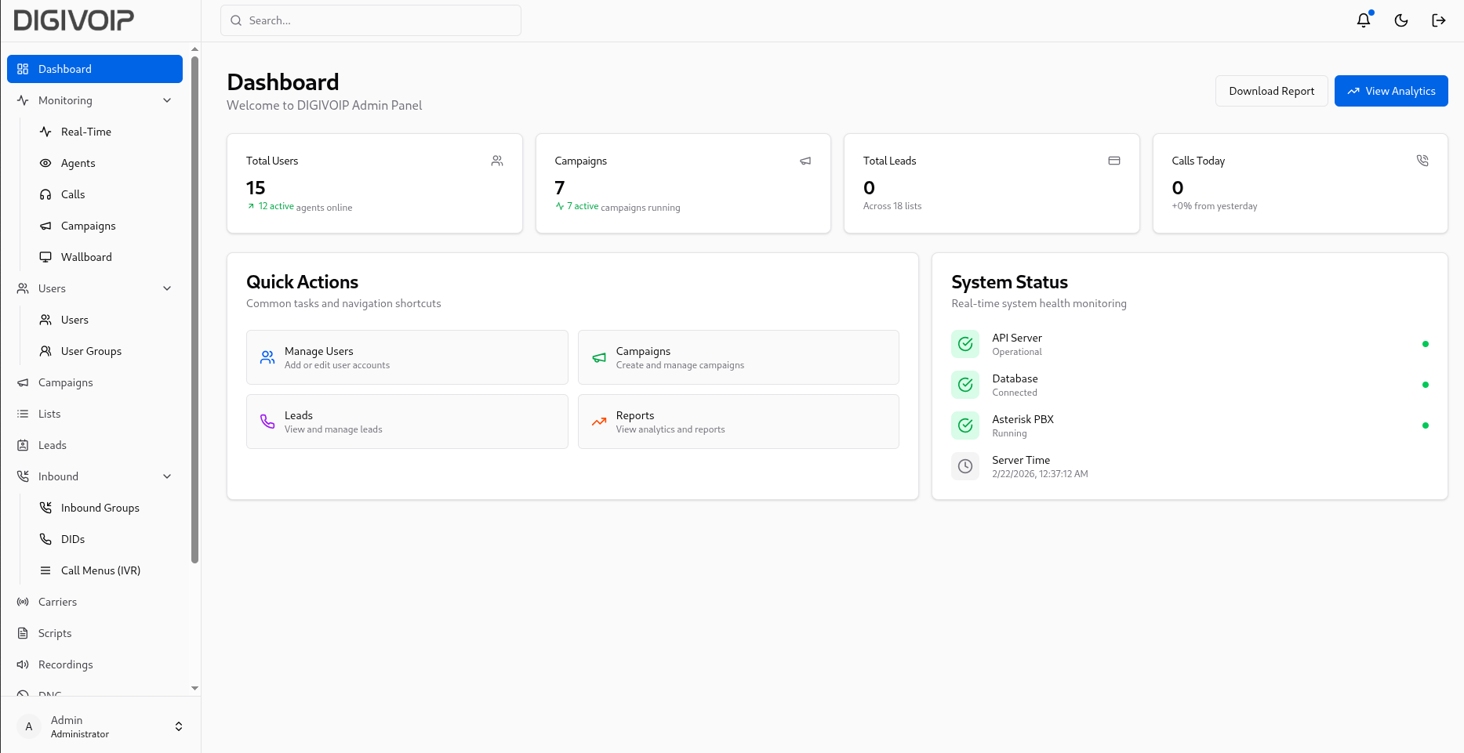1464x753 pixels.
Task: Click the API Server green status dot
Action: 1426,344
